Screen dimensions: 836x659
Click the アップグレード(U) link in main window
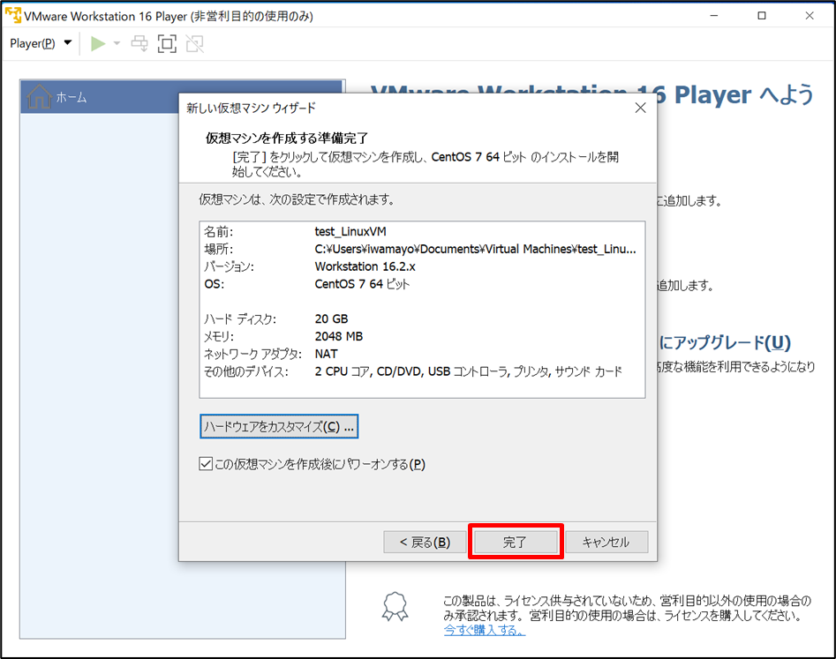pos(725,342)
